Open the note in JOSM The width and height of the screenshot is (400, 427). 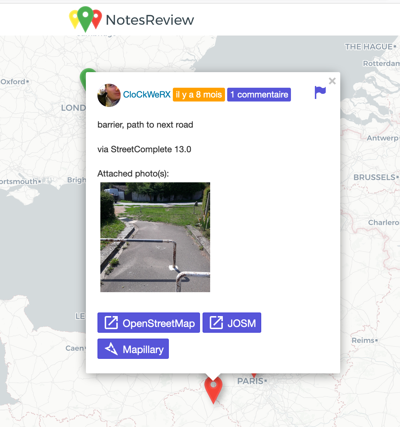232,323
